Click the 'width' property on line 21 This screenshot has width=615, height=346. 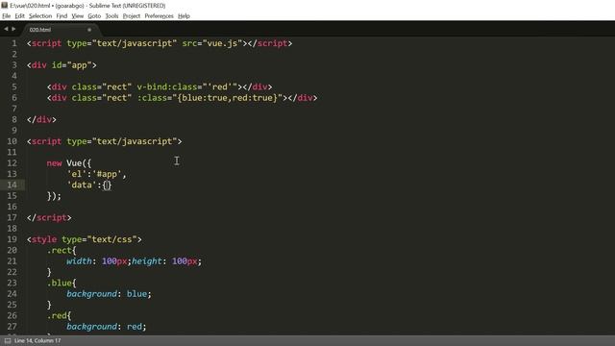coord(79,261)
